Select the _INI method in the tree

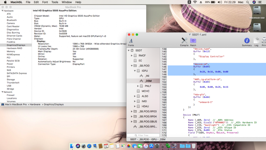[x=147, y=76]
